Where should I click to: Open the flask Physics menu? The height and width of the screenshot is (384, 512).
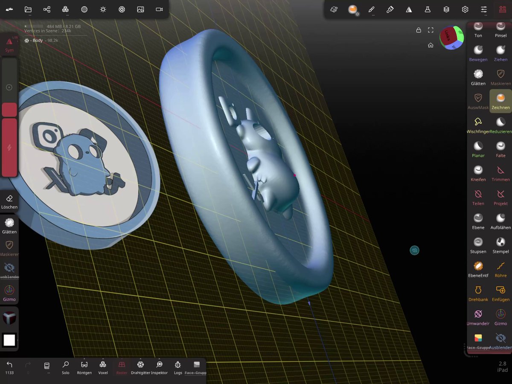tap(428, 9)
